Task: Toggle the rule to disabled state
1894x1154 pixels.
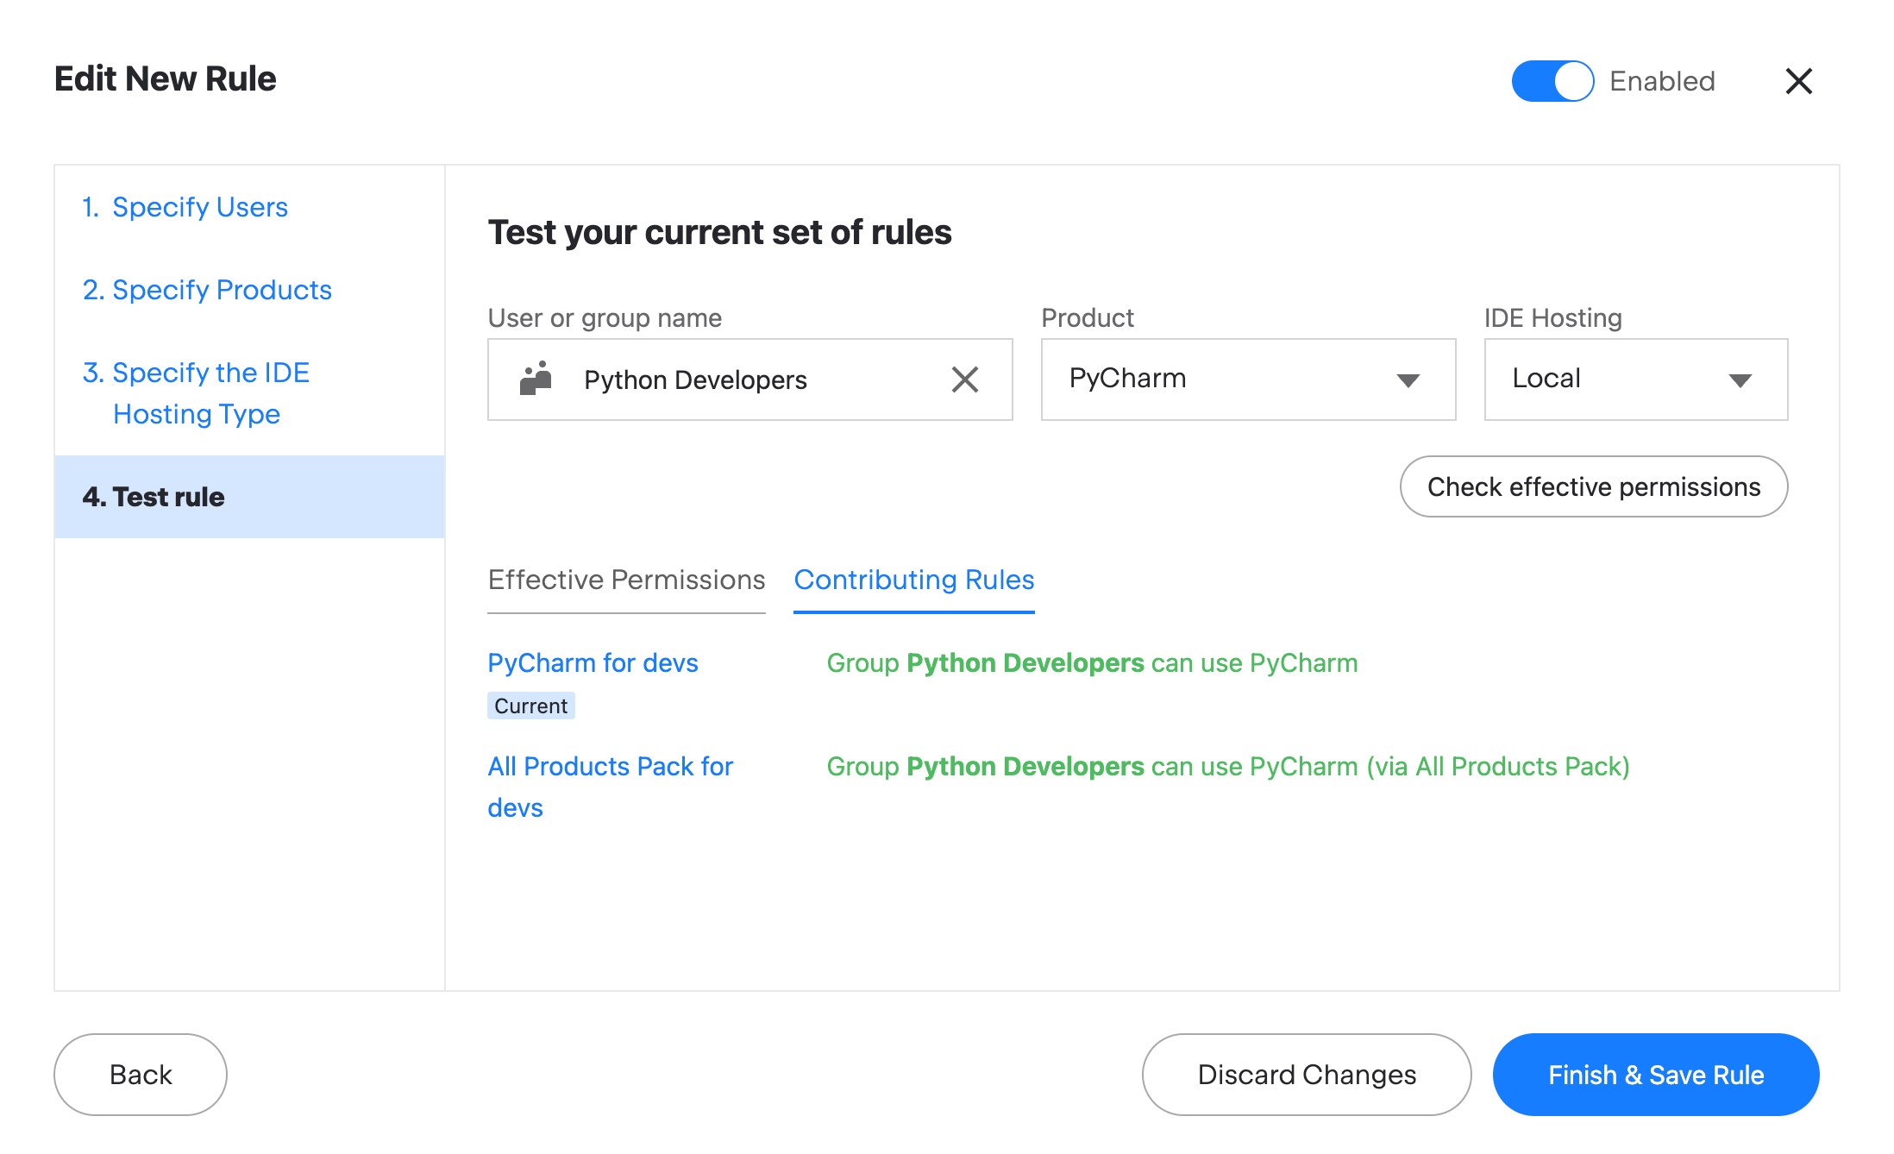Action: tap(1552, 80)
